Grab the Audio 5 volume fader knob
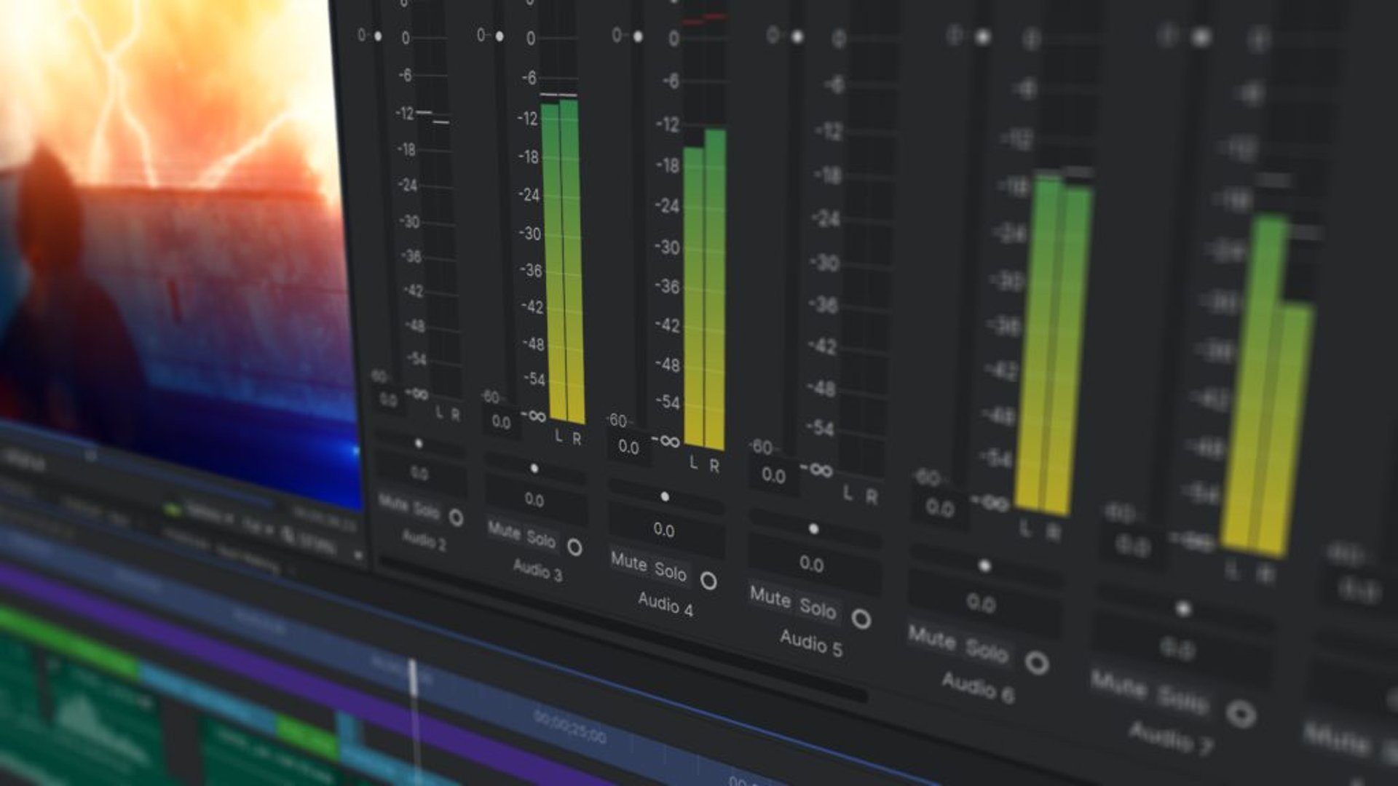 (x=797, y=36)
